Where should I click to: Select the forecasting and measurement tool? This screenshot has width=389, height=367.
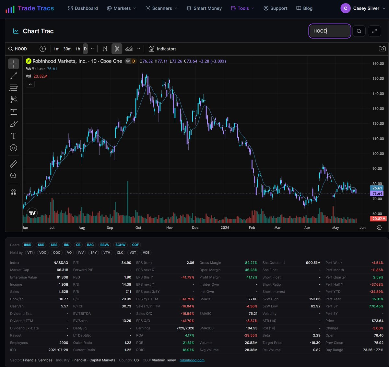click(x=14, y=112)
